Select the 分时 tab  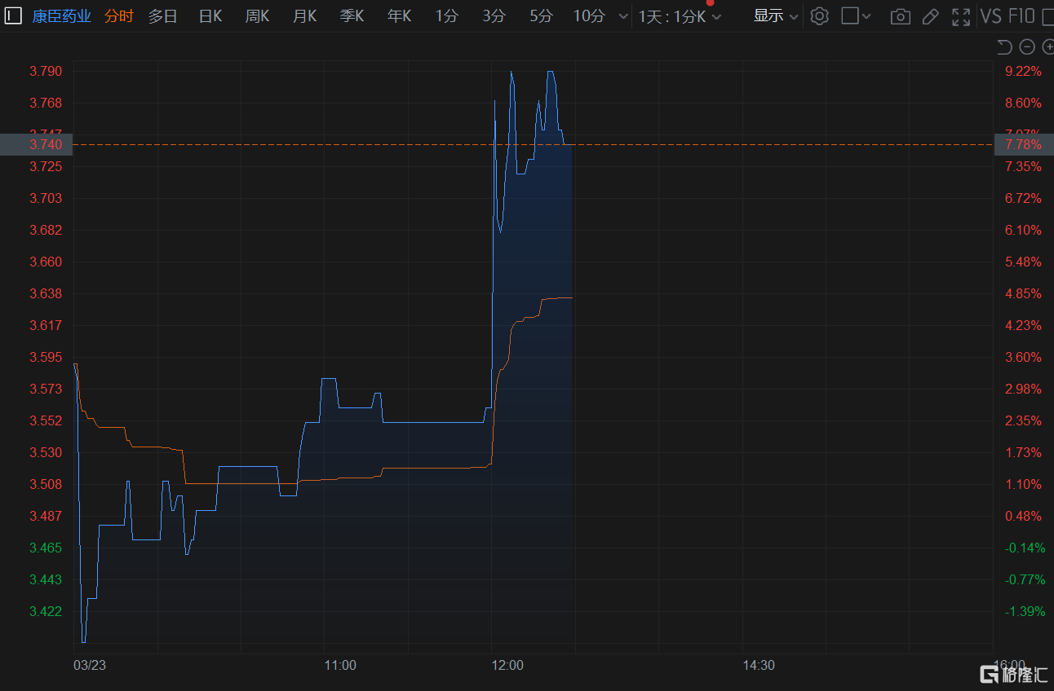(x=119, y=16)
